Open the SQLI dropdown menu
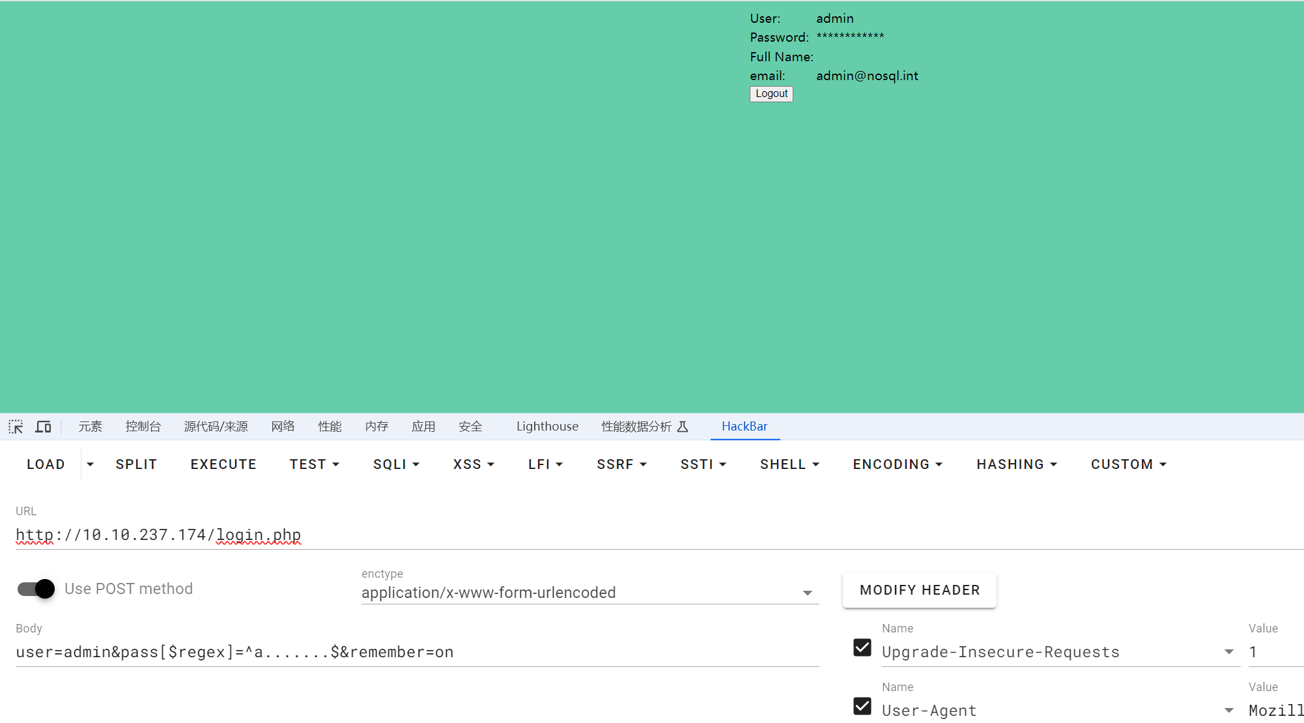This screenshot has width=1304, height=723. coord(396,464)
